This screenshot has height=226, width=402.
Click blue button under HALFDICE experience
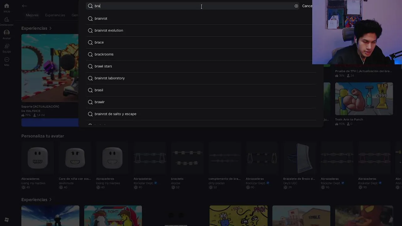(x=50, y=122)
